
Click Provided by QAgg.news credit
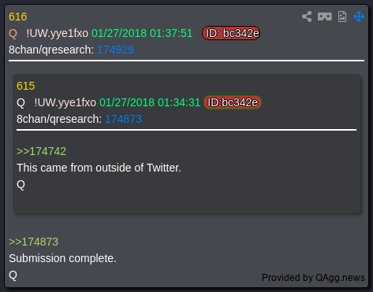[x=313, y=278]
